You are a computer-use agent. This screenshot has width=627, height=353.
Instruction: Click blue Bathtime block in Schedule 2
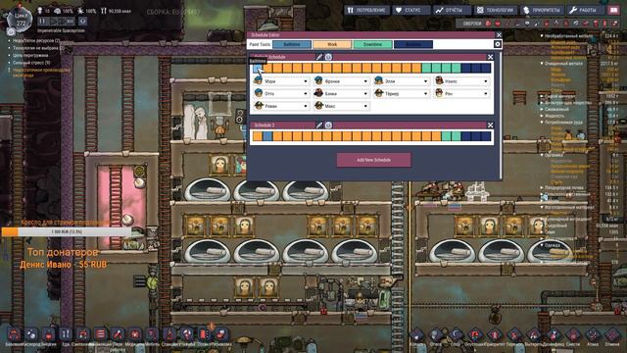click(x=267, y=136)
